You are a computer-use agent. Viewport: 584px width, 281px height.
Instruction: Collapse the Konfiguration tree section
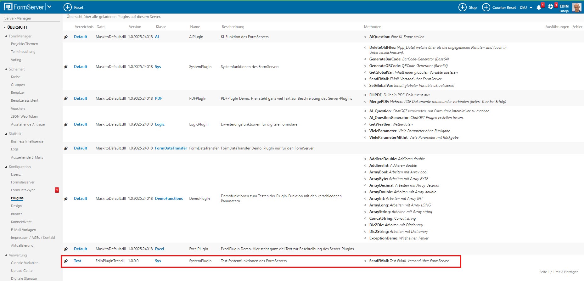(6, 167)
